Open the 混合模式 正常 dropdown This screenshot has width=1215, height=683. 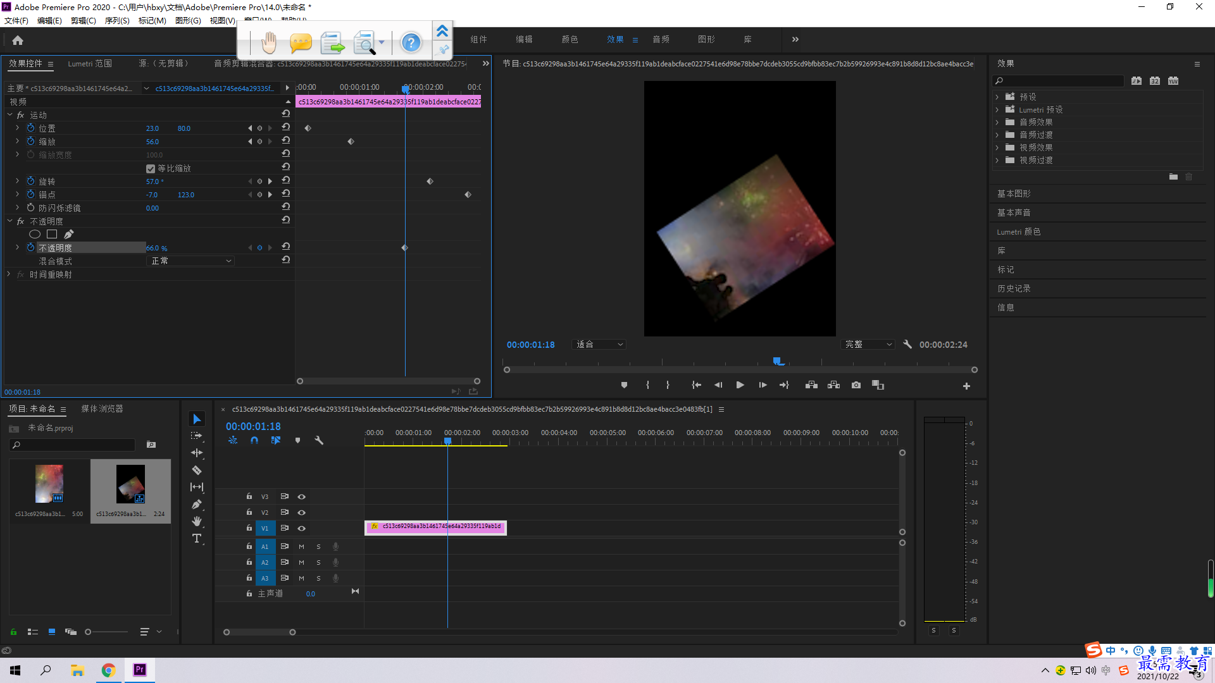pos(190,261)
